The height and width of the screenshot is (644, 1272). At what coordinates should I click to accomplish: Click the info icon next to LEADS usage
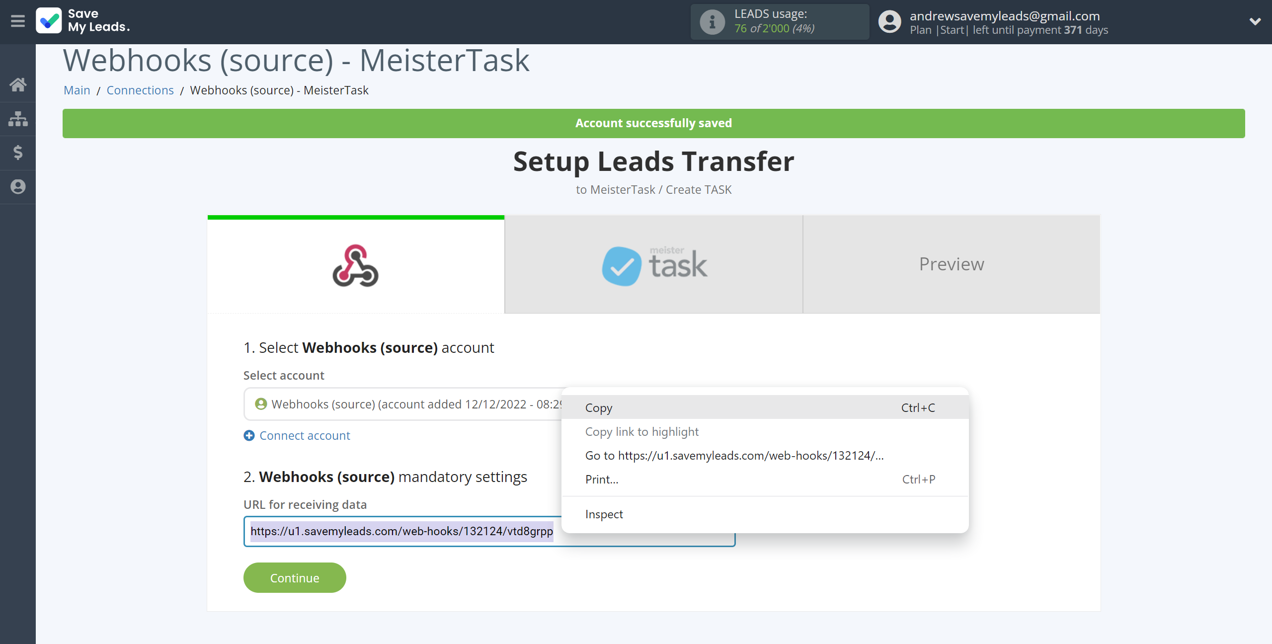[x=711, y=21]
